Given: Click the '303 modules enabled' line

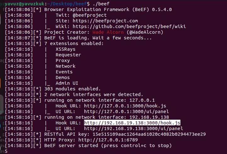Looking at the screenshot, I should (72, 89).
